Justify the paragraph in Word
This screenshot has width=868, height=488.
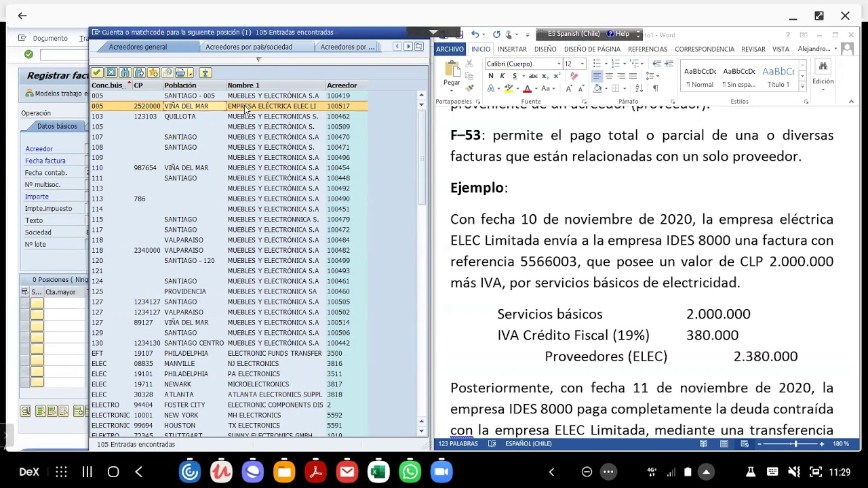pos(633,76)
